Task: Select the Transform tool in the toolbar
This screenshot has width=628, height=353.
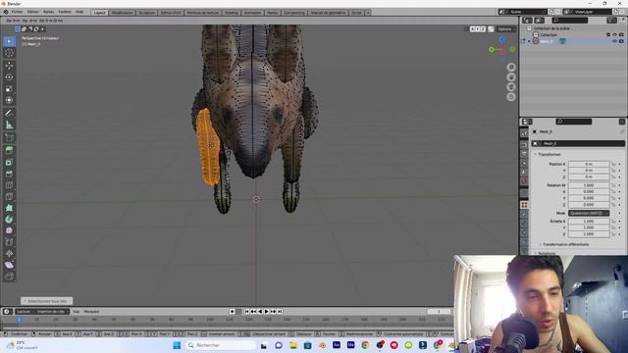Action: point(9,100)
